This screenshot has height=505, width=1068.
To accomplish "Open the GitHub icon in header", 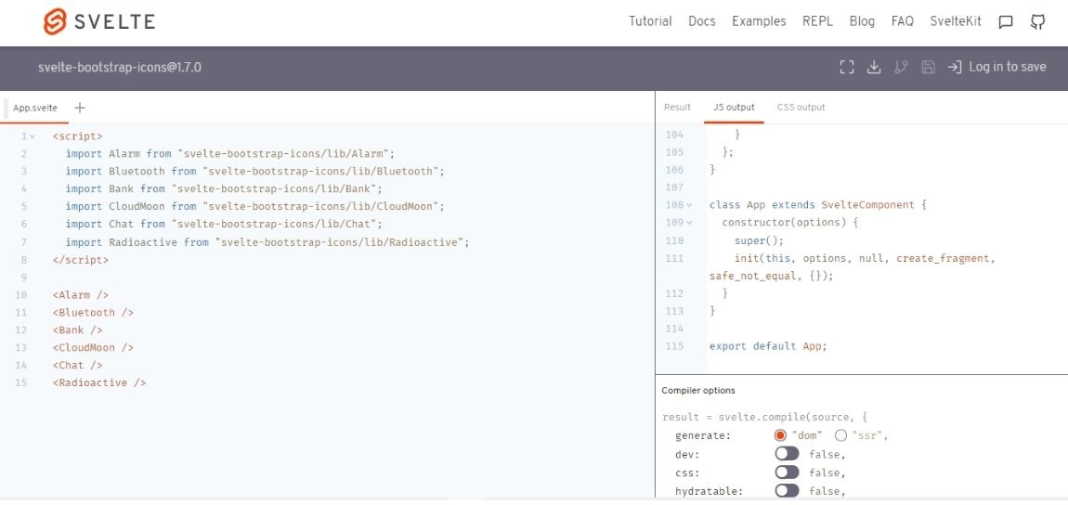I will tap(1038, 22).
